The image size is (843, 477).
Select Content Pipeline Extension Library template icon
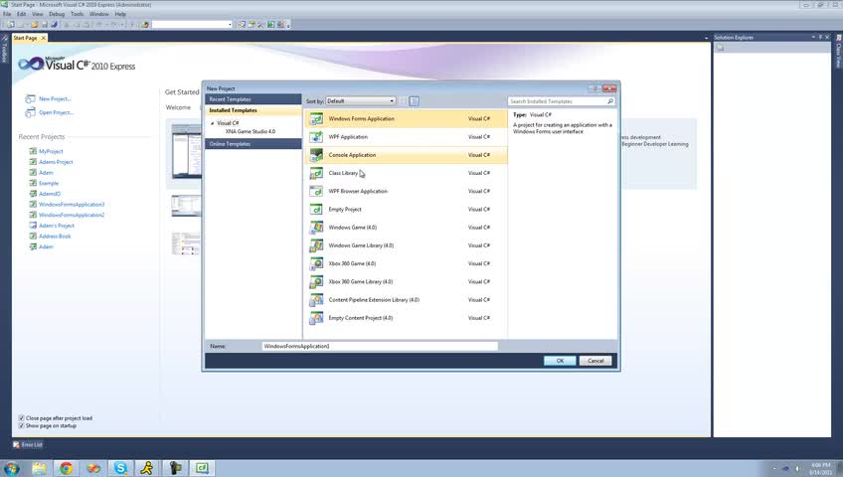pyautogui.click(x=316, y=300)
